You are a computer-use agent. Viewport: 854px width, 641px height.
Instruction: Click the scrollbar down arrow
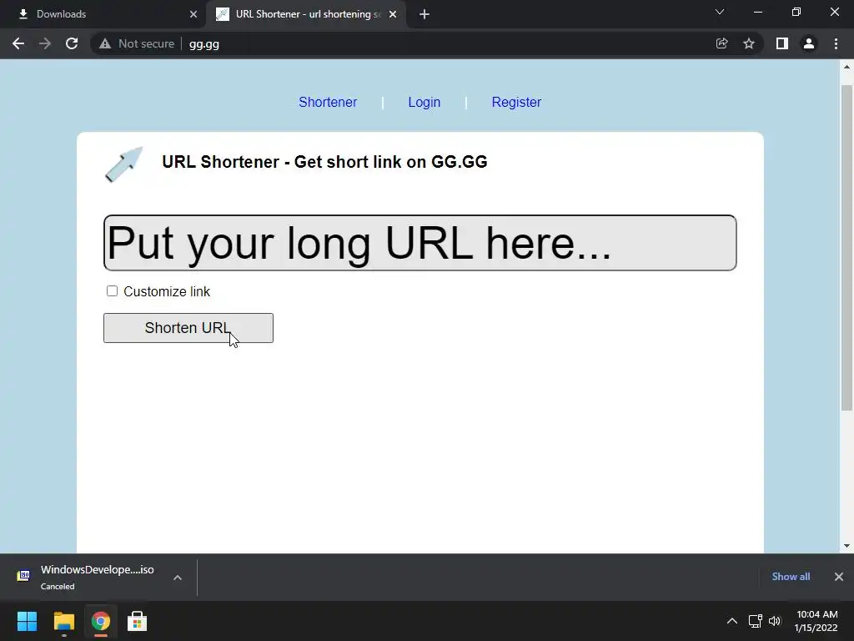(x=846, y=546)
